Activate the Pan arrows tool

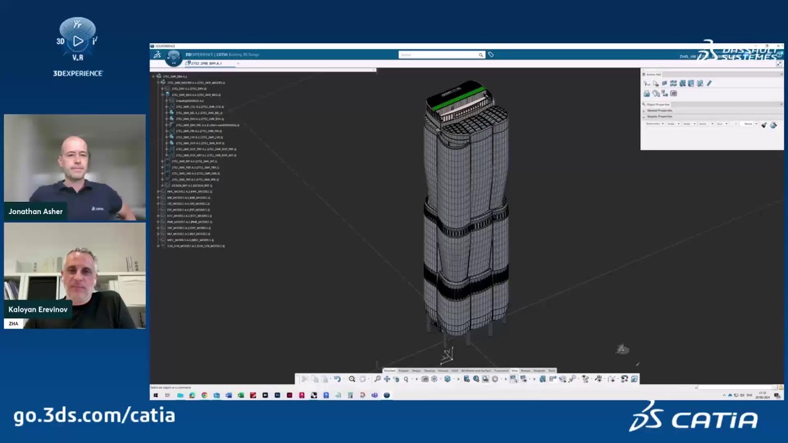point(387,379)
